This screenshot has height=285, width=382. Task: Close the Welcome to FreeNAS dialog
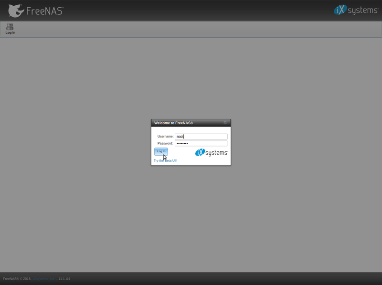(225, 123)
